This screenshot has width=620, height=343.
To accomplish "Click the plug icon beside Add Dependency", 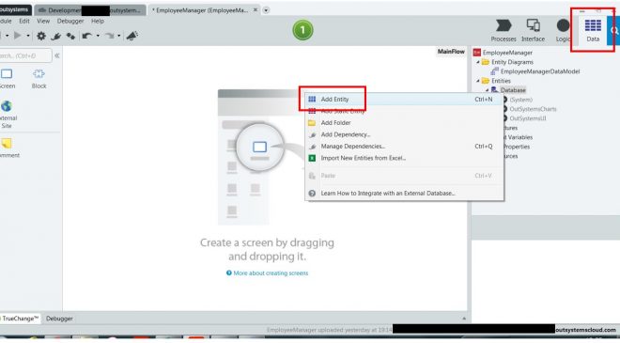I will click(312, 134).
